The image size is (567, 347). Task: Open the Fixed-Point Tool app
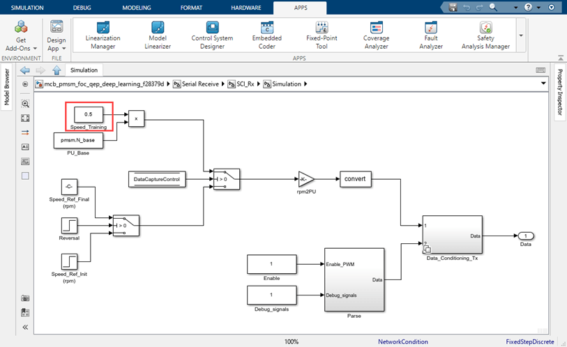(322, 33)
